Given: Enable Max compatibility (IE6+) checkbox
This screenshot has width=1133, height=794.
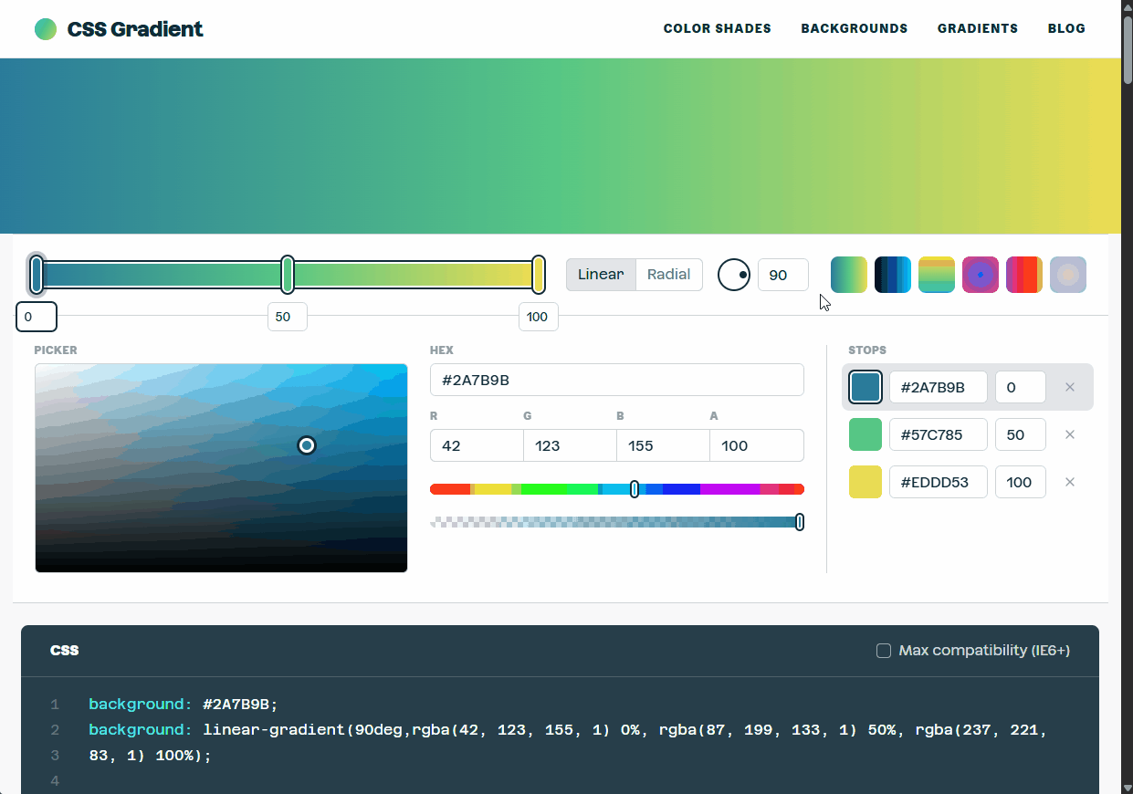Looking at the screenshot, I should 884,651.
